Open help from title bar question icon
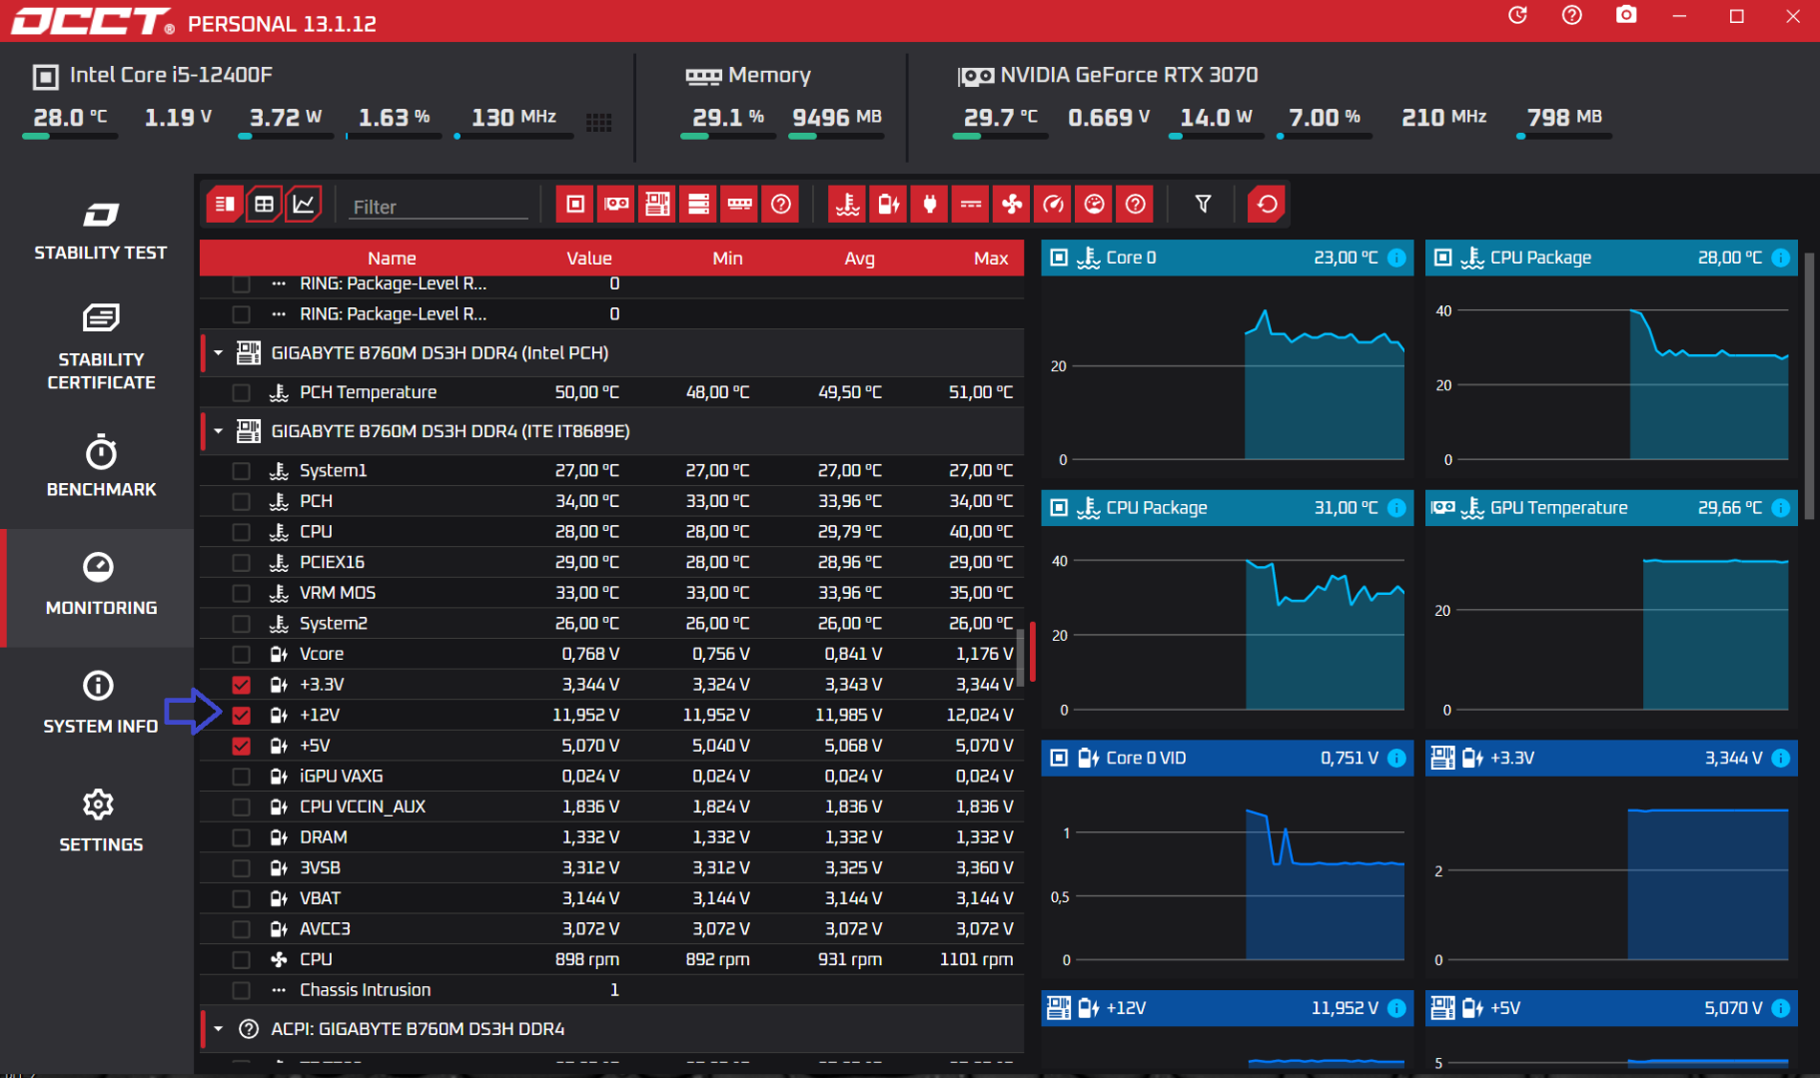This screenshot has width=1820, height=1078. pos(1571,16)
